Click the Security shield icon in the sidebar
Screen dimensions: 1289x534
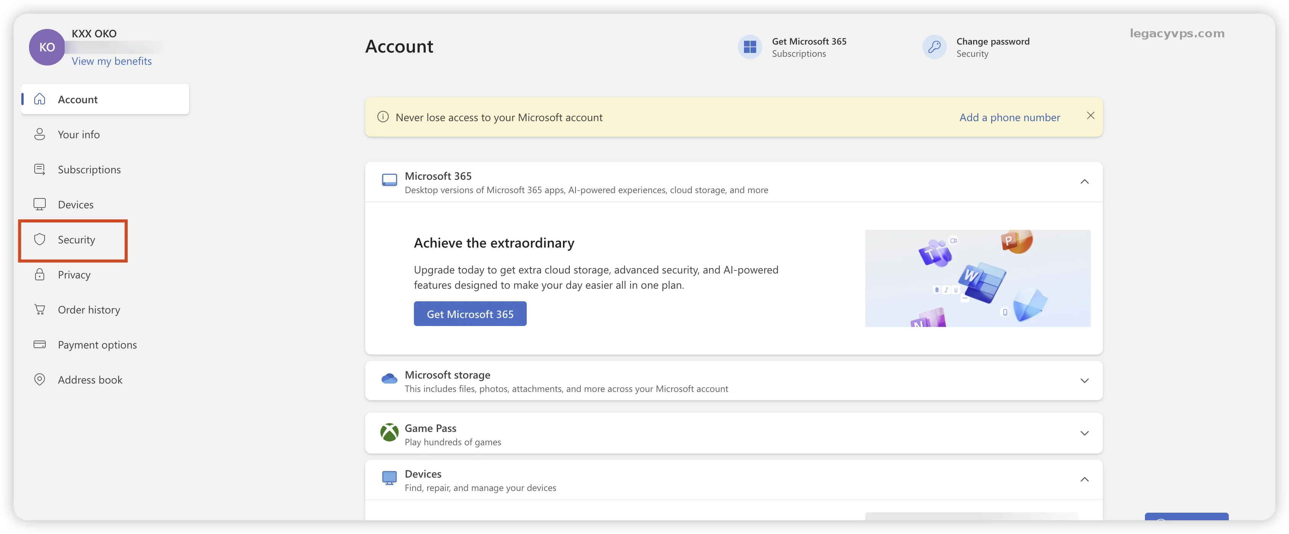pyautogui.click(x=40, y=240)
